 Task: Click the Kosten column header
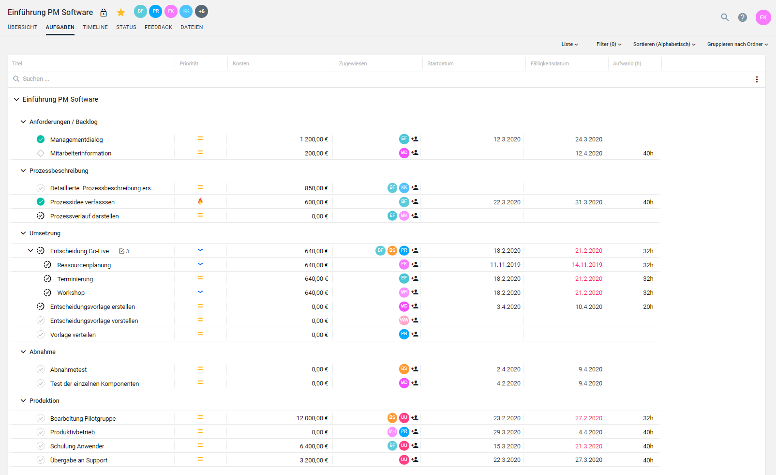click(x=241, y=63)
